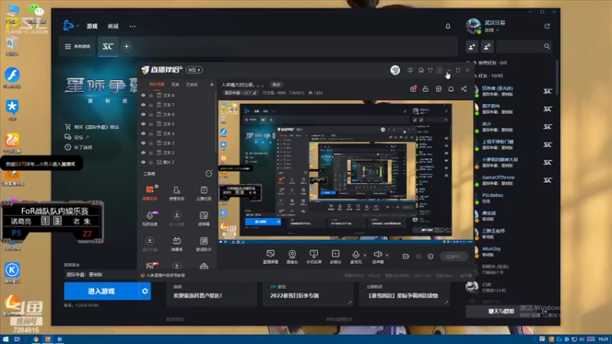Image resolution: width=612 pixels, height=344 pixels.
Task: Click the blue 进入游戏 play button
Action: click(x=101, y=291)
